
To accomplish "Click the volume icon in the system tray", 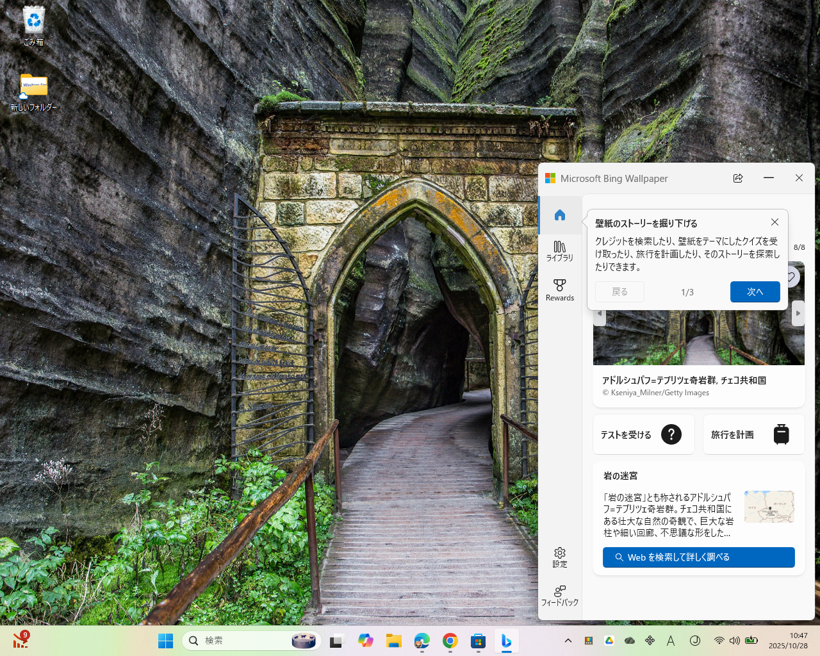I will tap(735, 640).
